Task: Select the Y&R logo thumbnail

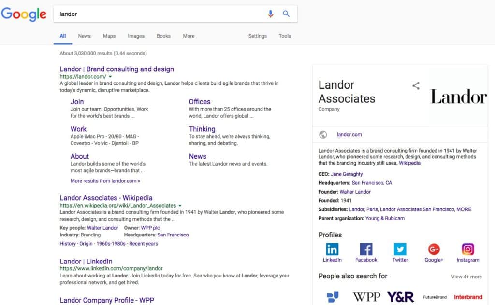Action: coord(400,297)
